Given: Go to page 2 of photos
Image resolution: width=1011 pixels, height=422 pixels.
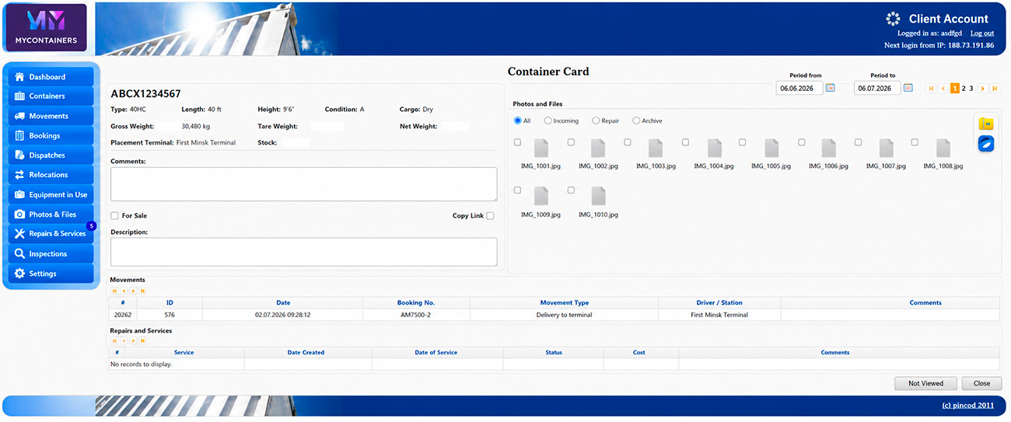Looking at the screenshot, I should pyautogui.click(x=964, y=89).
